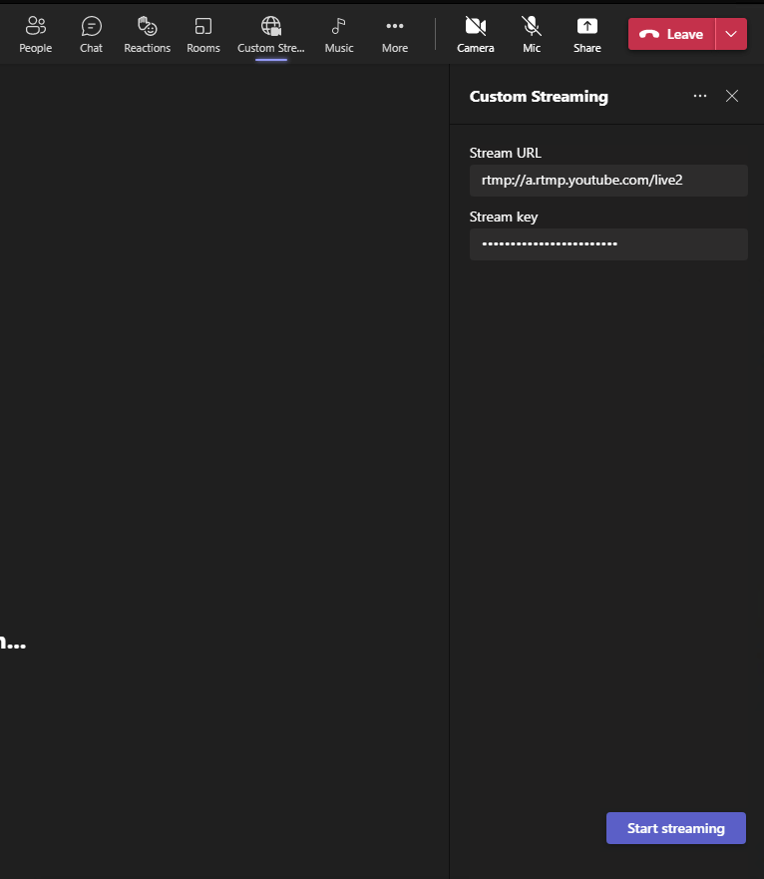Click the Stream URL input field

click(608, 181)
